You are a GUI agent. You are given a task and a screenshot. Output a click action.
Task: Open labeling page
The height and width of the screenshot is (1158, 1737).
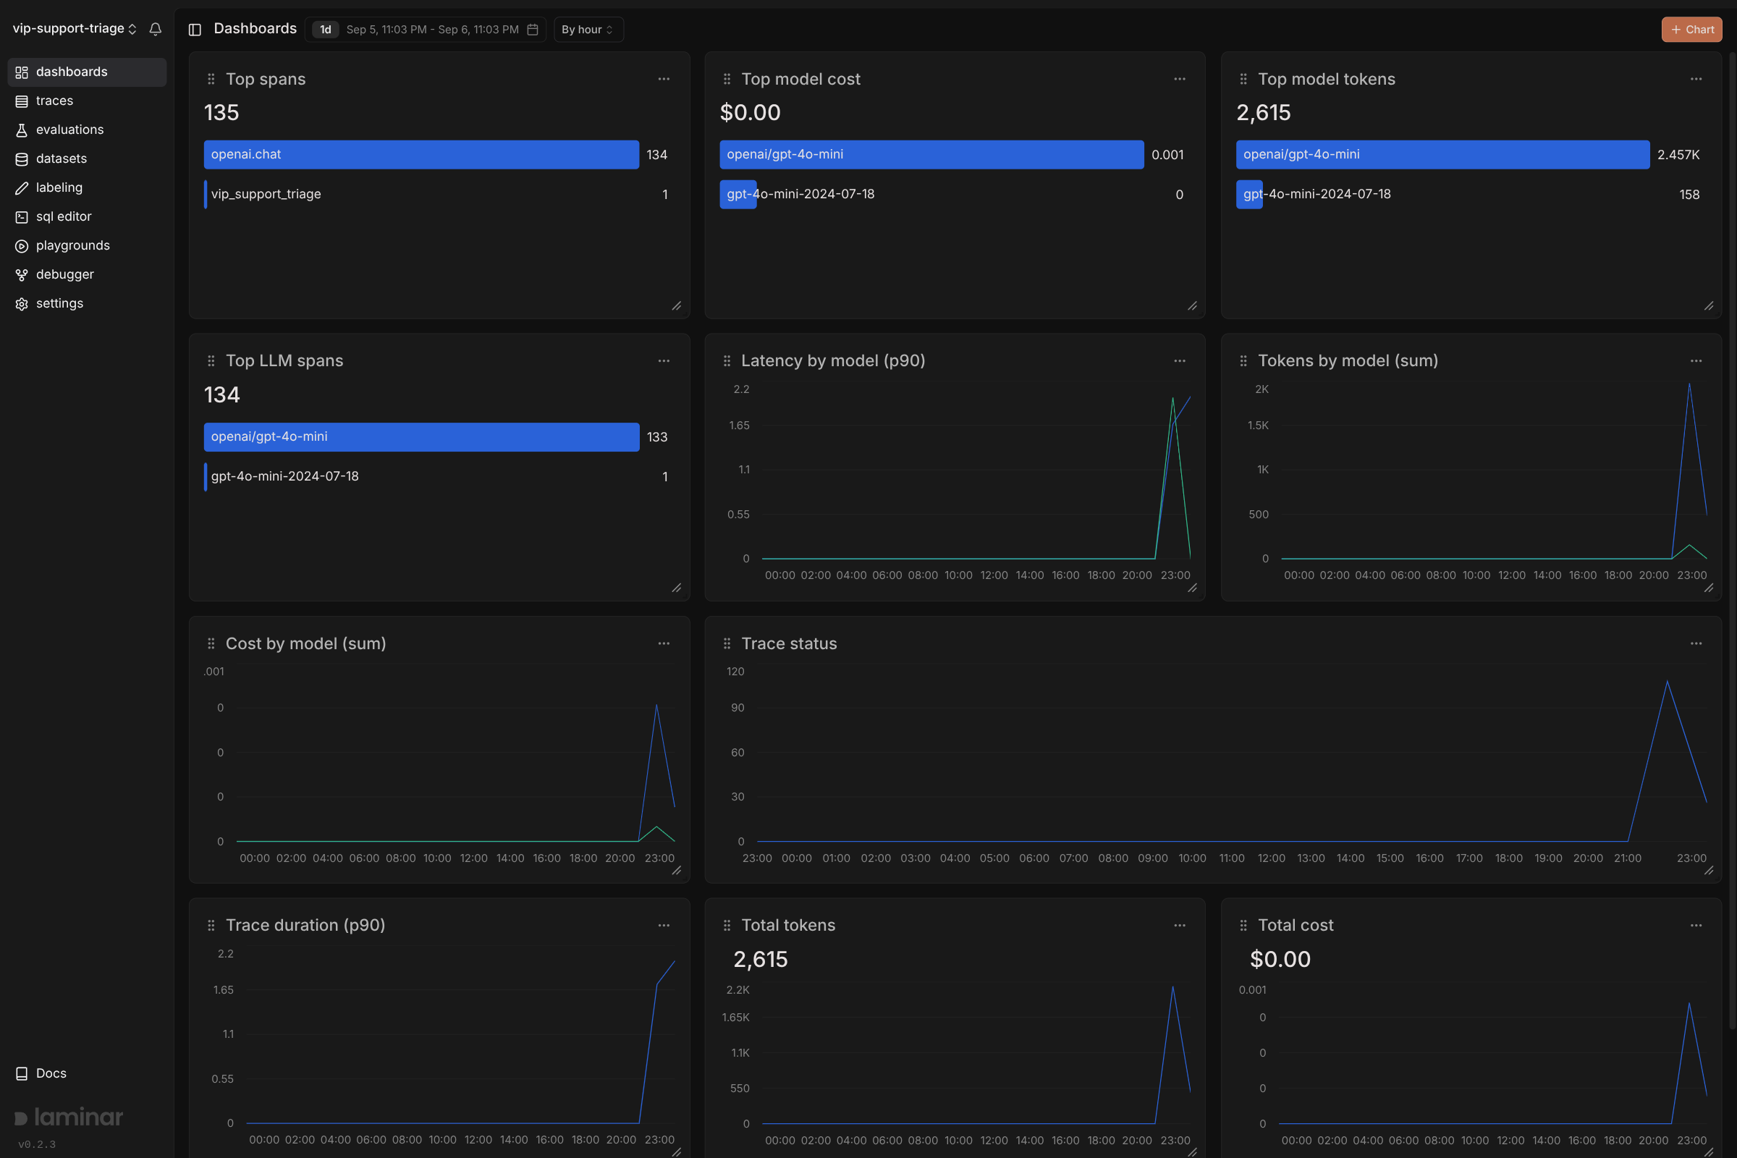pyautogui.click(x=87, y=187)
